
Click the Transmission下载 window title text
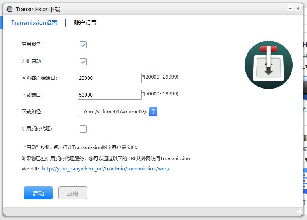click(38, 9)
